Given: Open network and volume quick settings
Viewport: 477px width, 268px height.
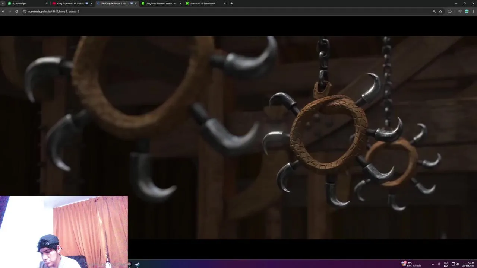Looking at the screenshot, I should click(455, 264).
